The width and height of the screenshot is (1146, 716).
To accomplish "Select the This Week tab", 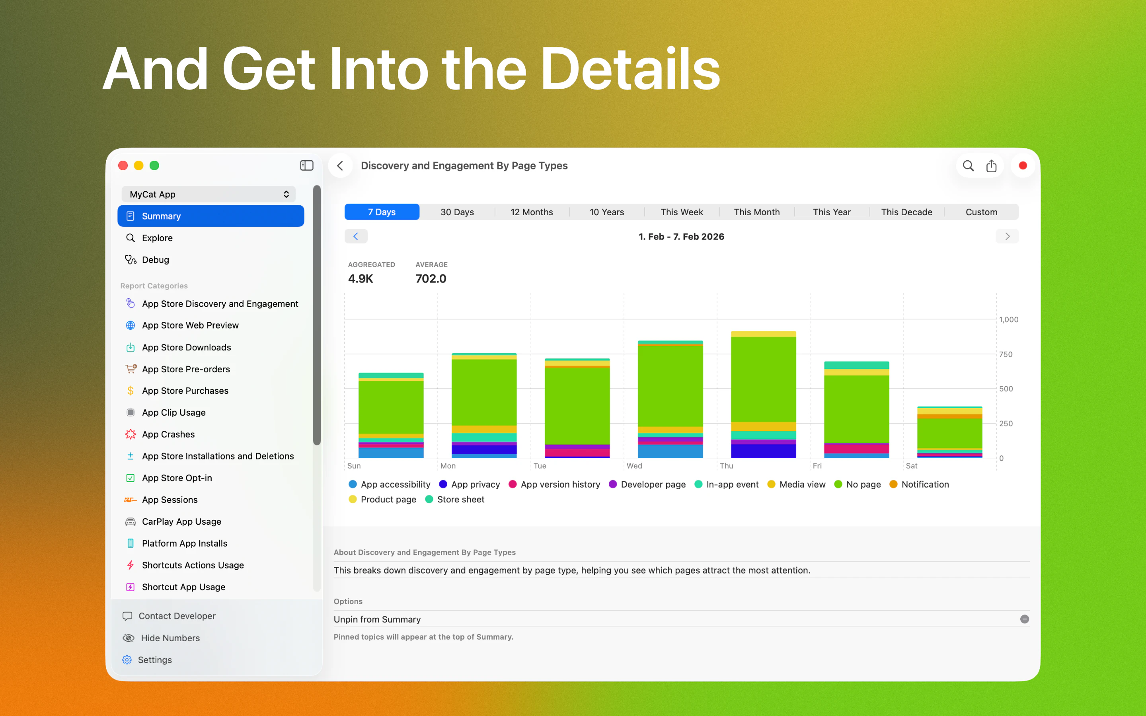I will point(682,212).
